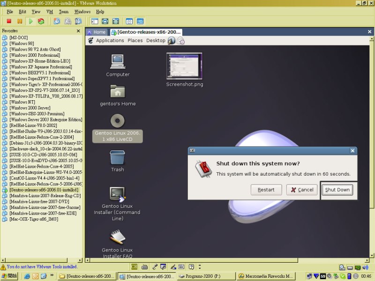The width and height of the screenshot is (375, 281).
Task: Click the VM console vertical scrollbar
Action: click(372, 147)
